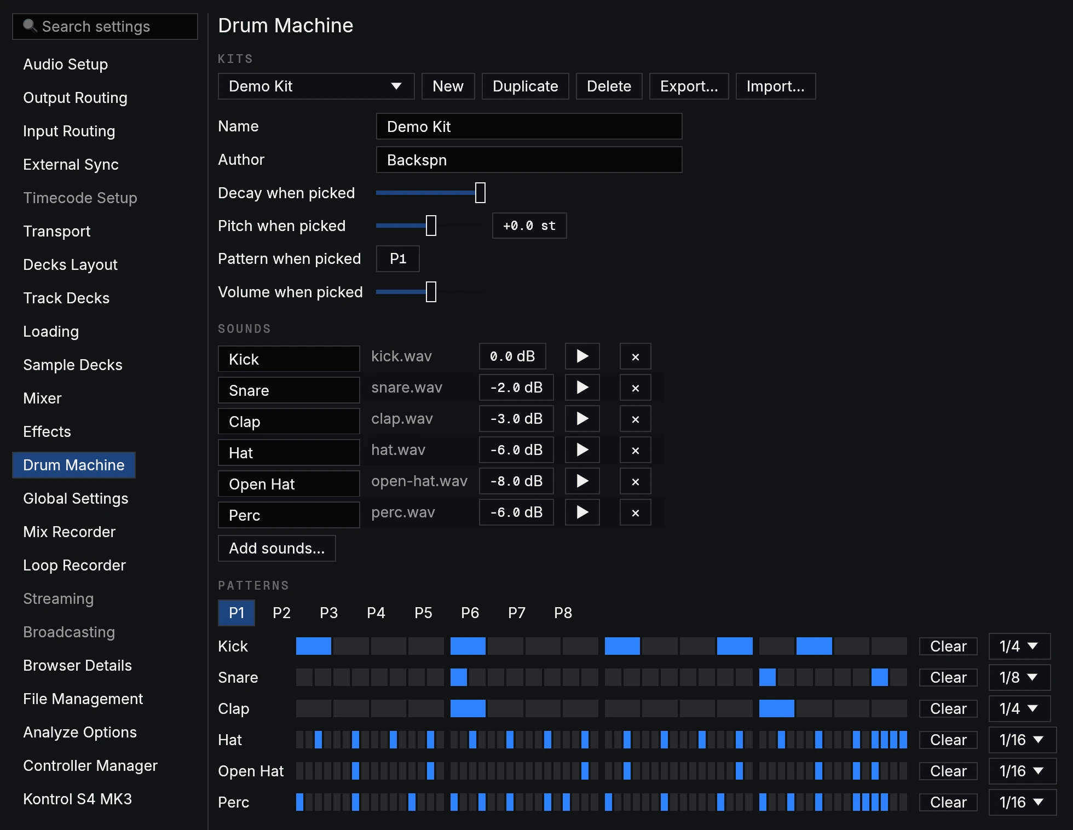Toggle the second active Clap step
The width and height of the screenshot is (1073, 830).
pos(777,708)
